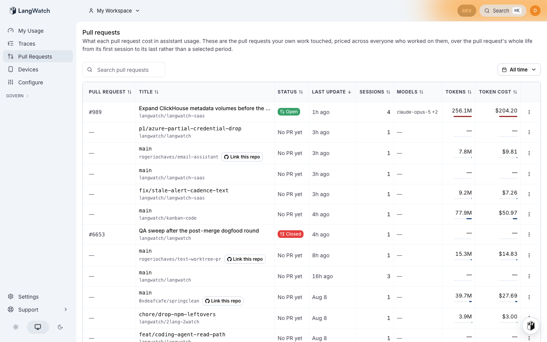Open row actions for kanban-code main row
This screenshot has height=342, width=547.
[x=529, y=214]
